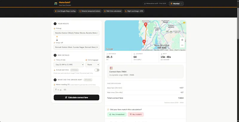This screenshot has height=122, width=239.
Task: Click Report a map error link
Action: coord(180,50)
